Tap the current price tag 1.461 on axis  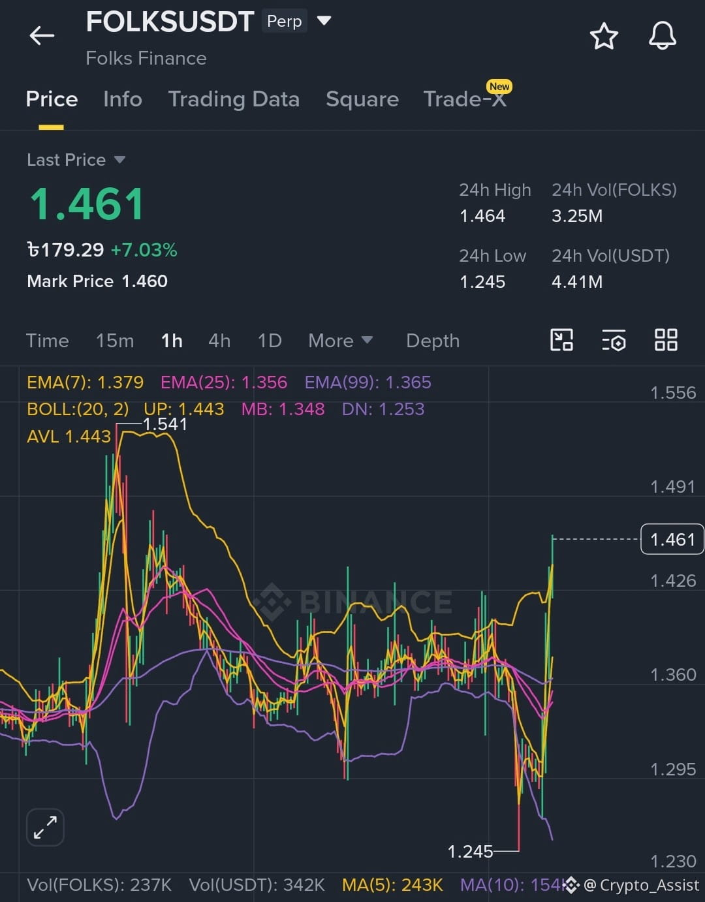click(x=672, y=539)
